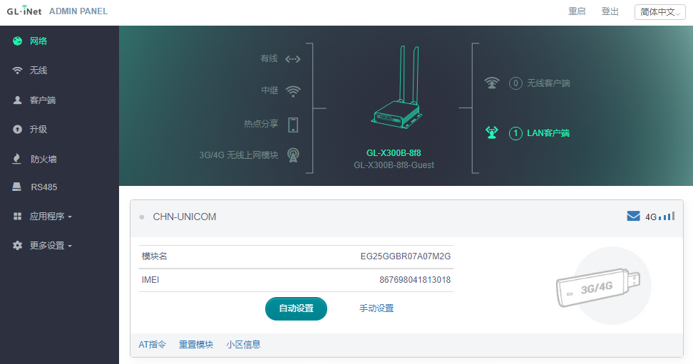This screenshot has height=364, width=693.
Task: Click the RS485 device icon in sidebar
Action: pos(17,187)
